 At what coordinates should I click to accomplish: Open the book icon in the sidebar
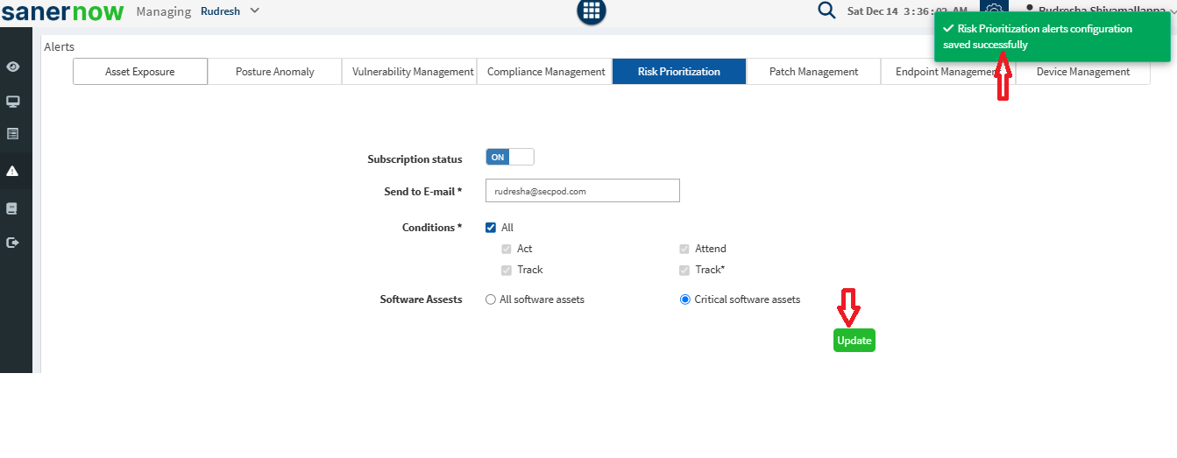click(x=13, y=208)
